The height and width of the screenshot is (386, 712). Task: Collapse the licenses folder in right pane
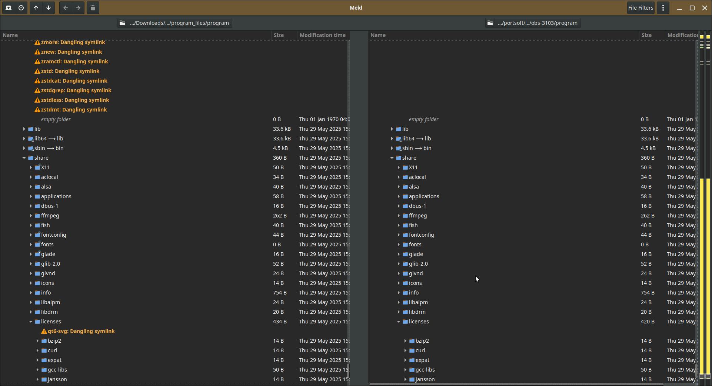point(399,322)
